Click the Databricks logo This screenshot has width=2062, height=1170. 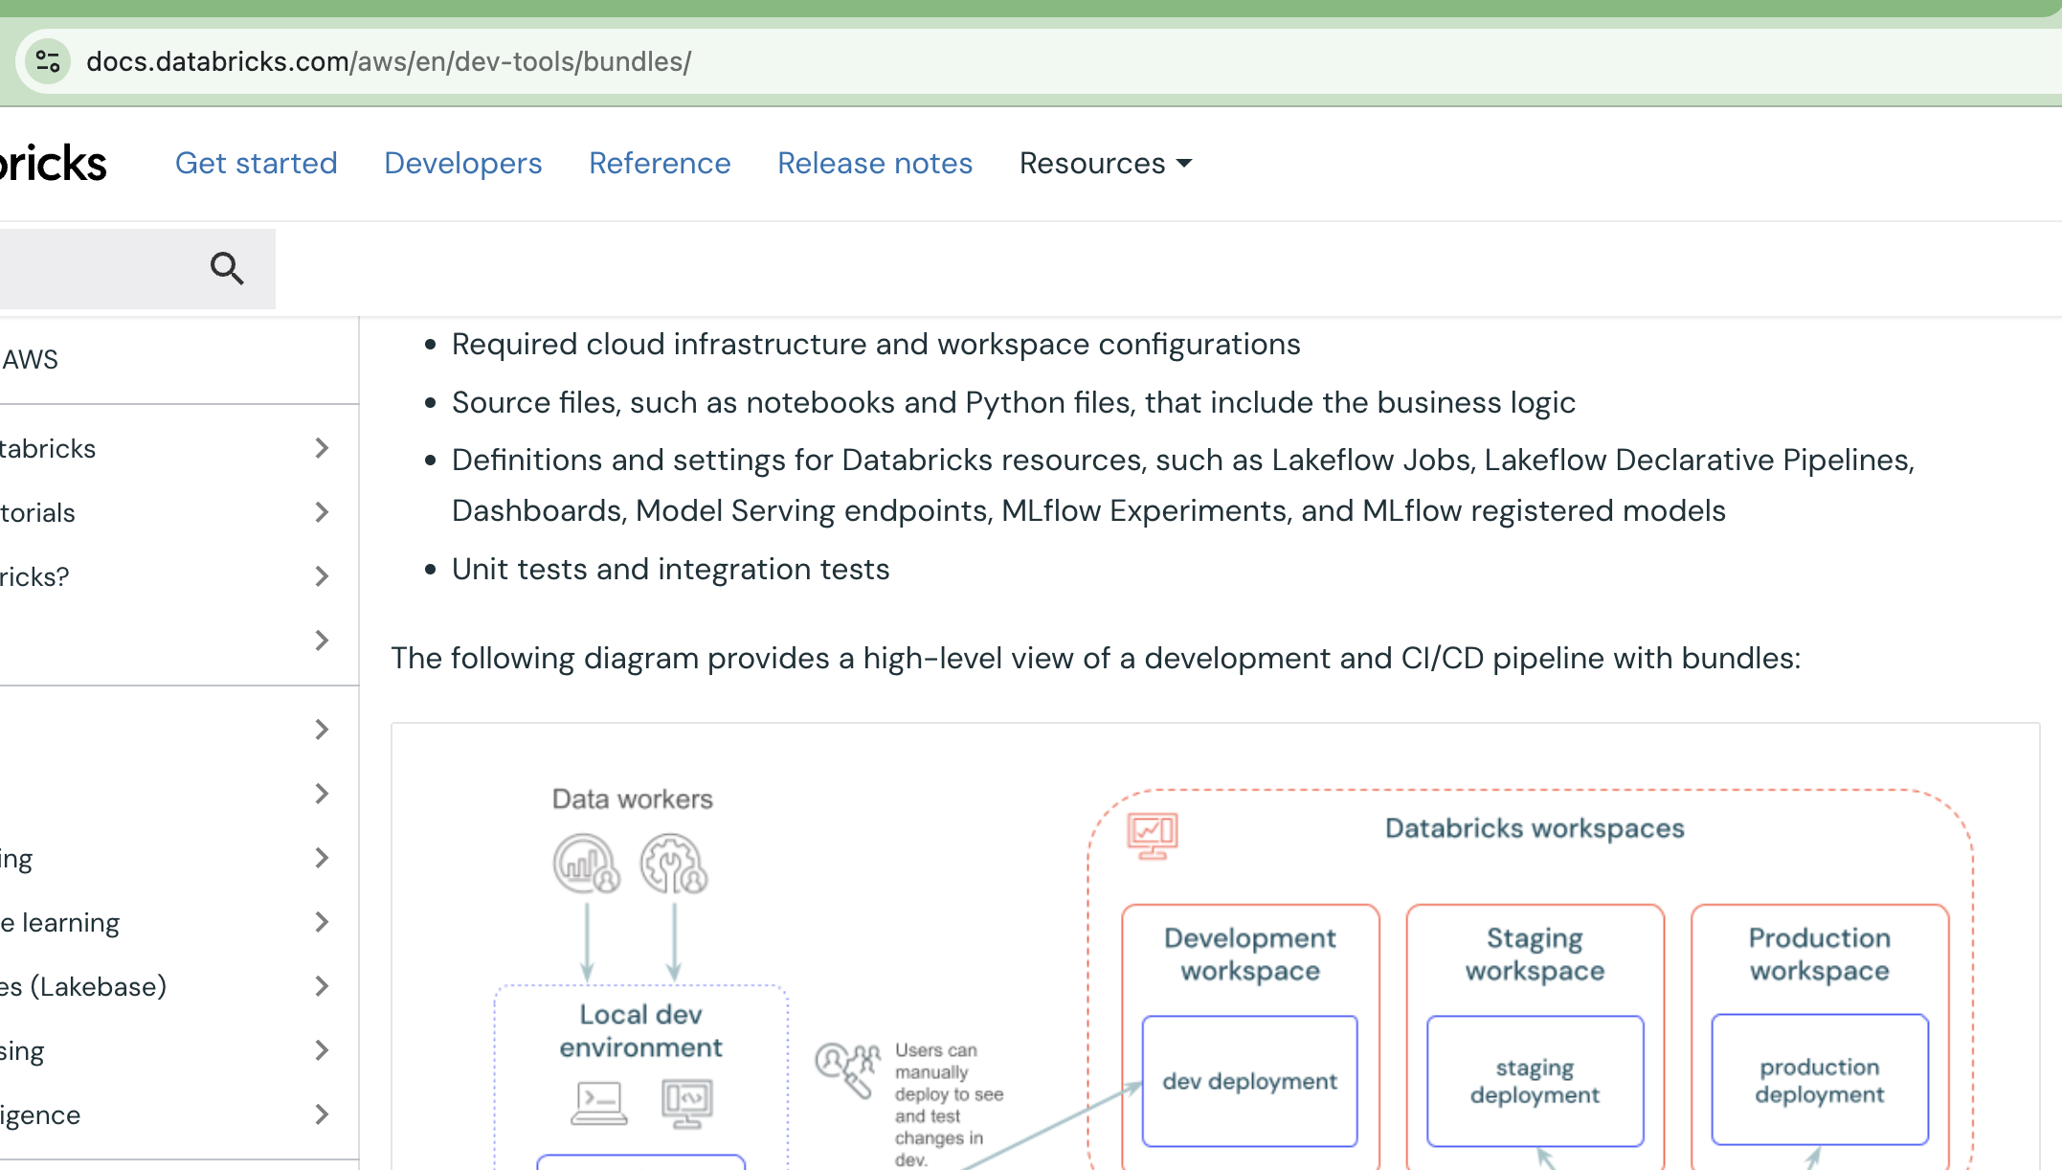(53, 163)
